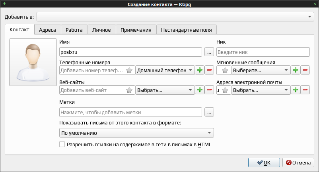
Task: Click the 'Отмена' cancel button
Action: 298,162
